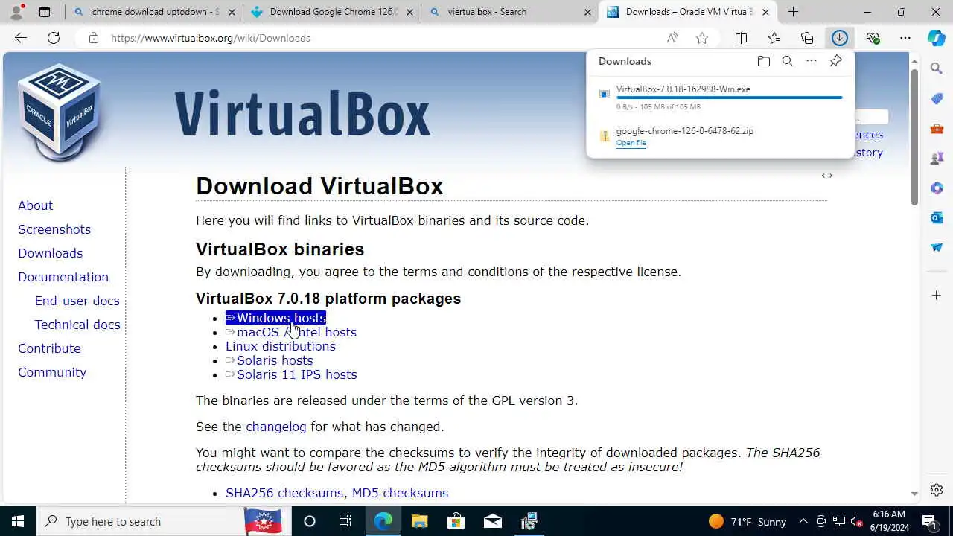This screenshot has height=536, width=953.
Task: Open sidebar settings gear icon
Action: (x=937, y=490)
